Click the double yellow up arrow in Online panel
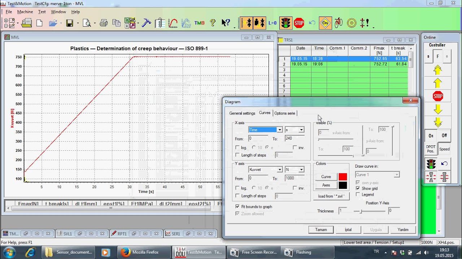Screen dimensions: 462x259 pyautogui.click(x=437, y=69)
